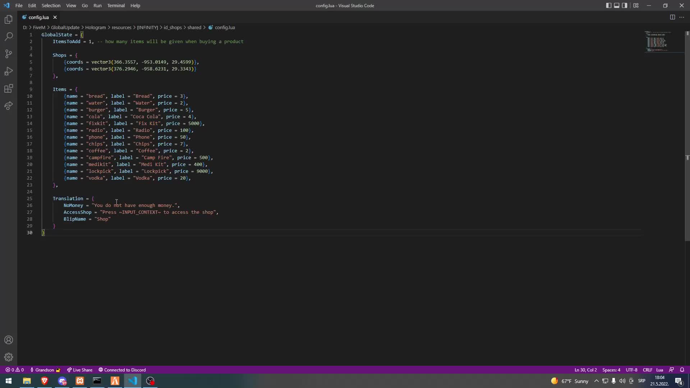The width and height of the screenshot is (690, 388).
Task: Expand the id_shops breadcrumb folder
Action: click(172, 27)
